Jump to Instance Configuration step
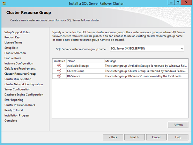 [x=19, y=63]
